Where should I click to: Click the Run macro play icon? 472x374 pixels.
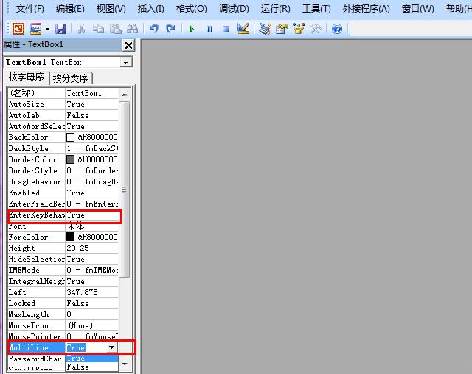click(192, 29)
